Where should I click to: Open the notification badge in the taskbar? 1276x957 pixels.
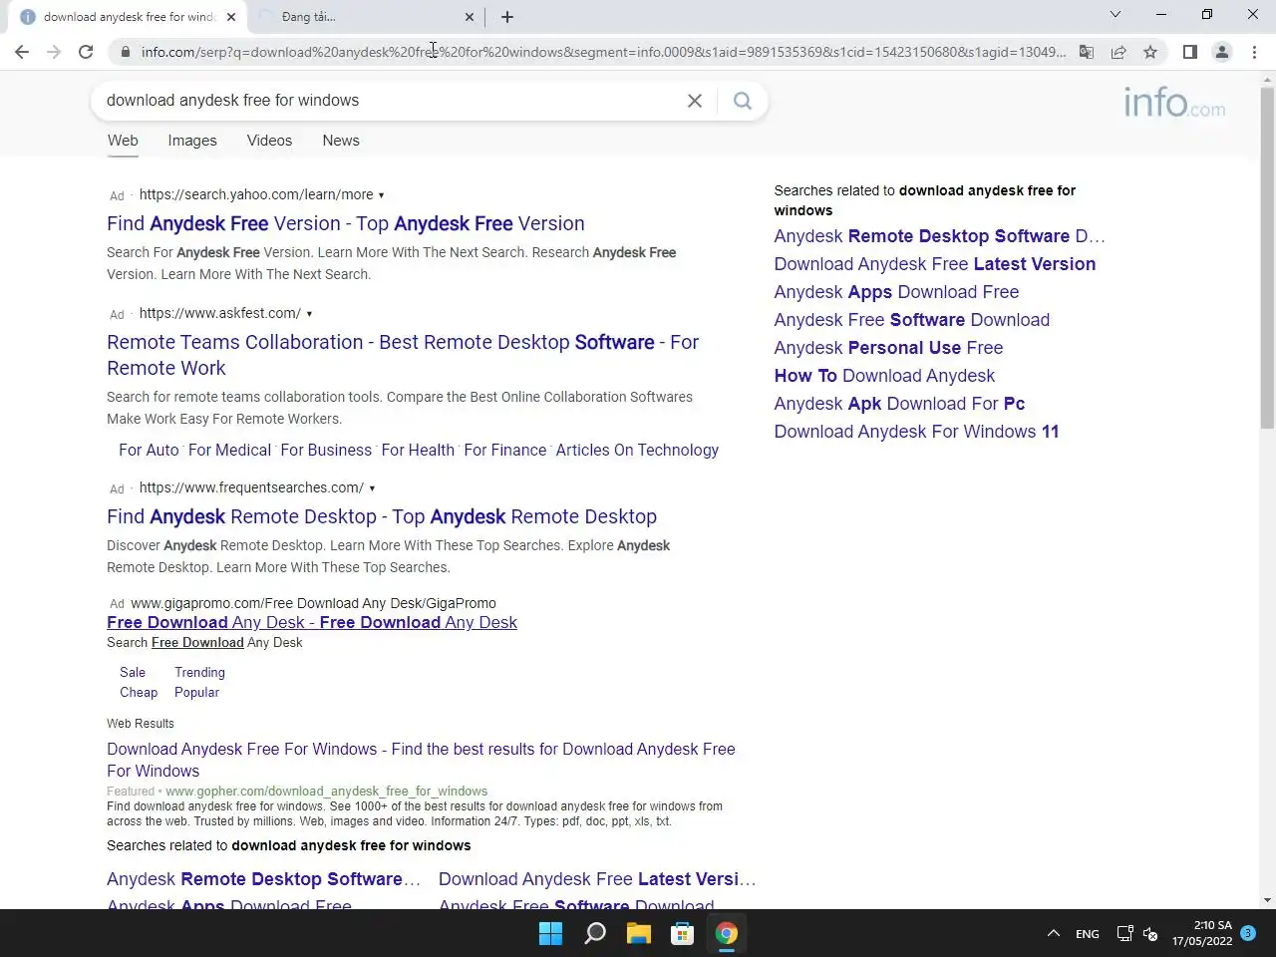(1248, 933)
